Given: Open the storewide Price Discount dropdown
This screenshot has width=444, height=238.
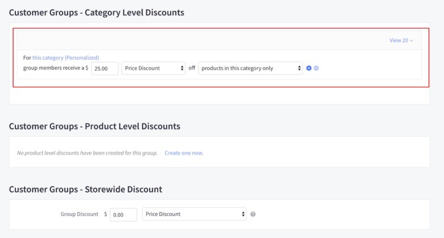Looking at the screenshot, I should [x=194, y=214].
